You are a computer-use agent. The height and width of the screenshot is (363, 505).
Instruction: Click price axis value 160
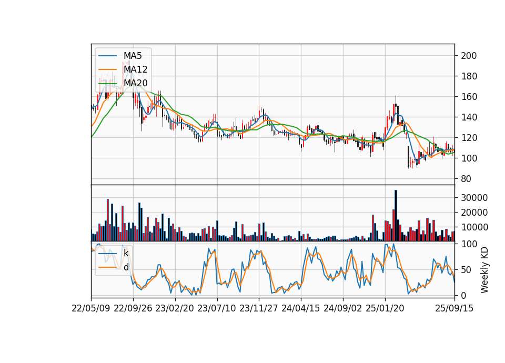469,97
